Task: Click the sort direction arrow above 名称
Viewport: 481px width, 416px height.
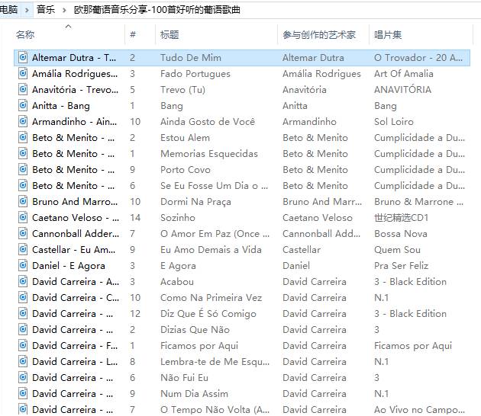Action: [x=69, y=27]
